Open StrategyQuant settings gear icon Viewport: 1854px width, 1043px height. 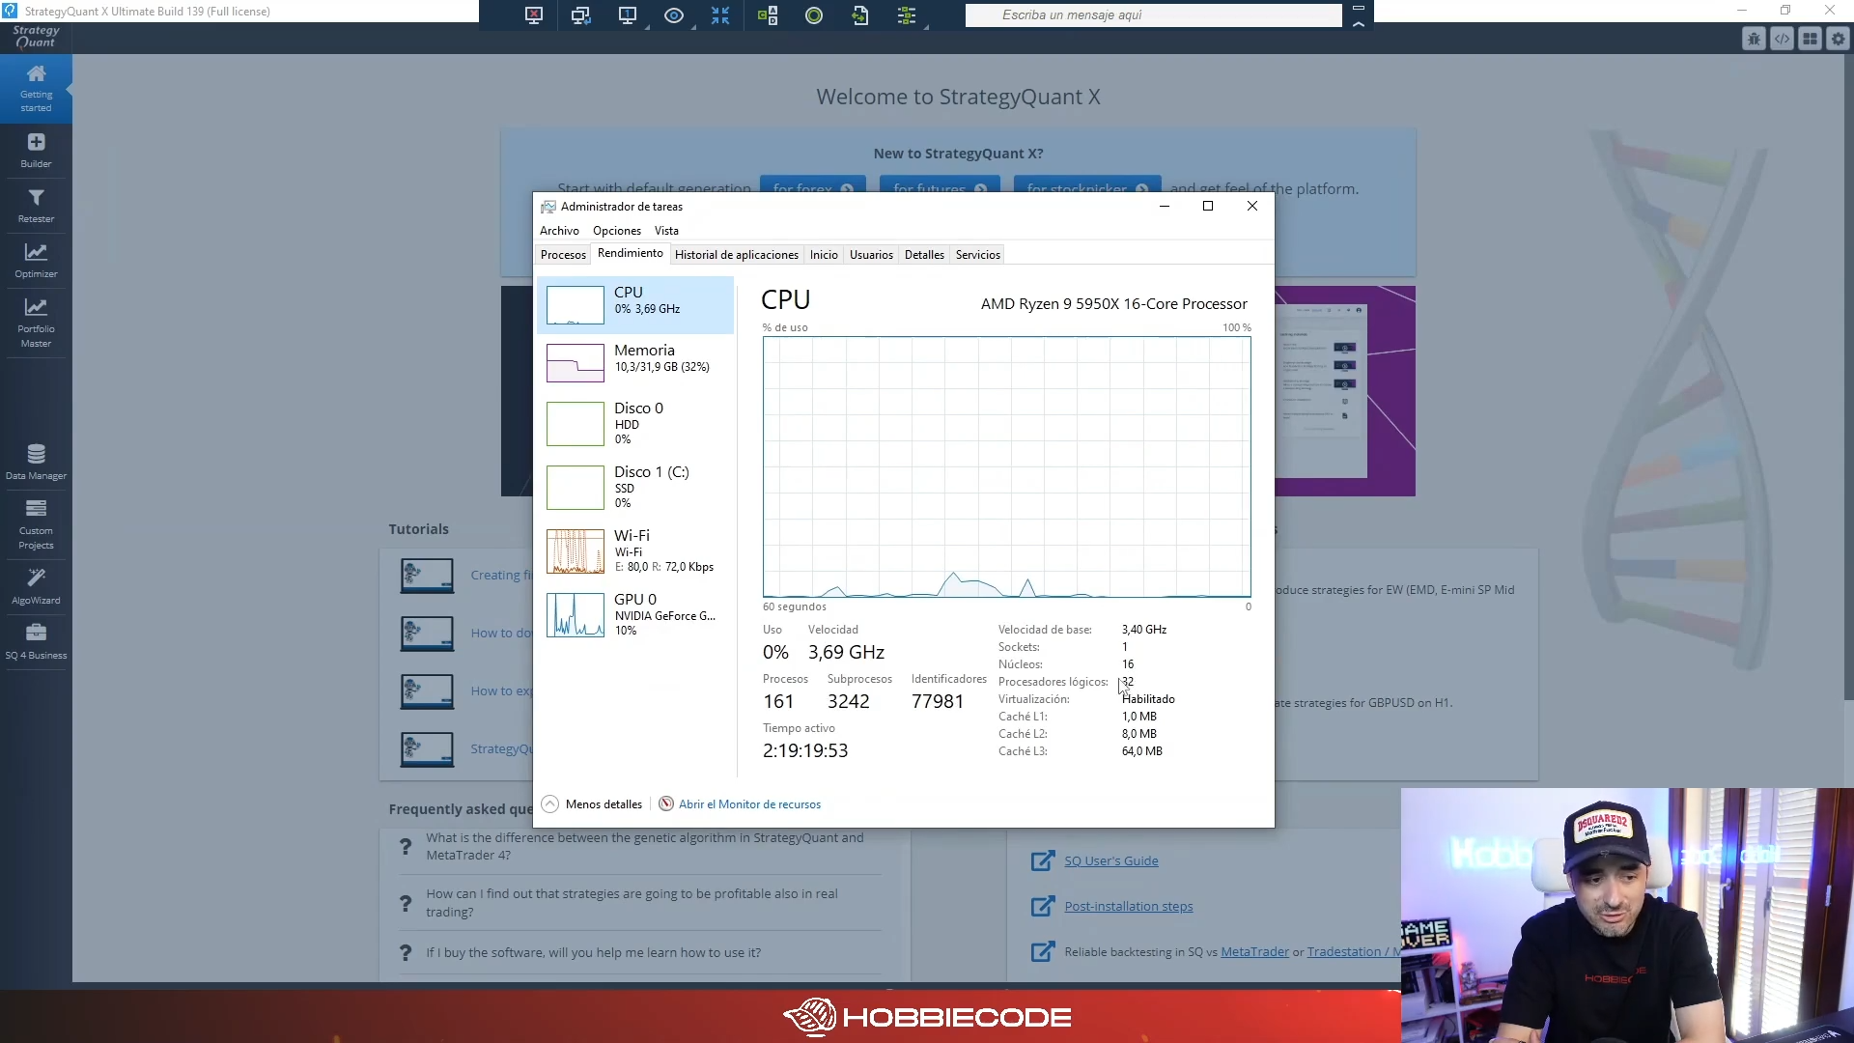click(1838, 39)
